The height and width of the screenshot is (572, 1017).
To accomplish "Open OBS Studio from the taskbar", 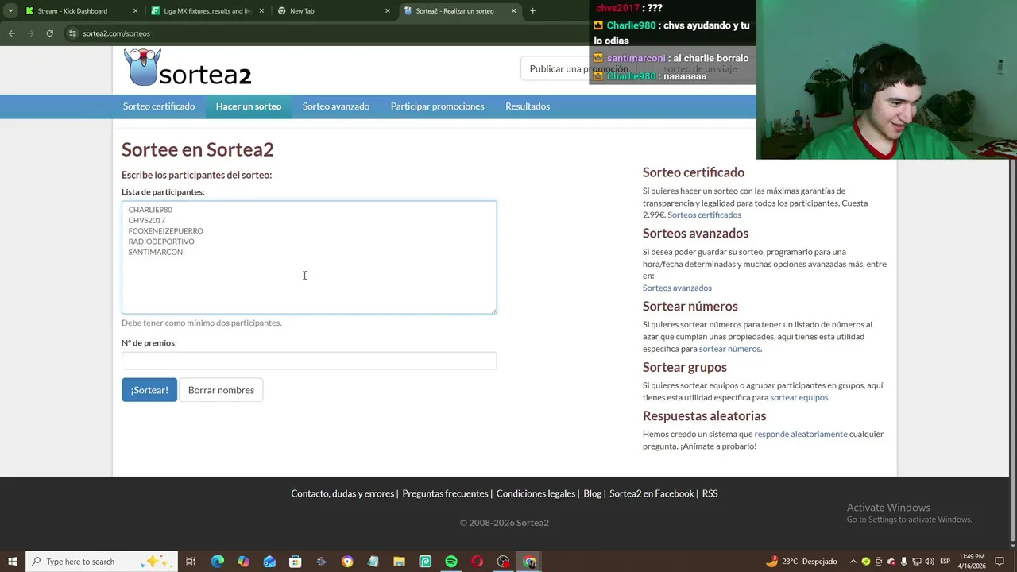I will (x=503, y=562).
